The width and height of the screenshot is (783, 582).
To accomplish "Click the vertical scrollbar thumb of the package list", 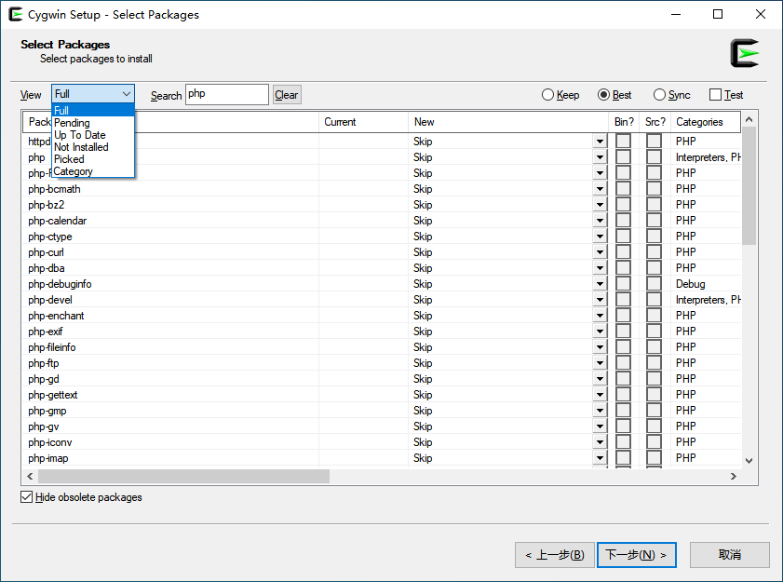I will (x=749, y=186).
